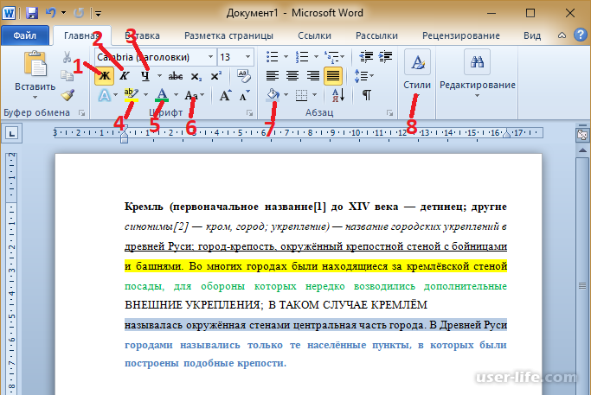Click the tab stop selector left of ruler
The width and height of the screenshot is (591, 395).
(12, 133)
